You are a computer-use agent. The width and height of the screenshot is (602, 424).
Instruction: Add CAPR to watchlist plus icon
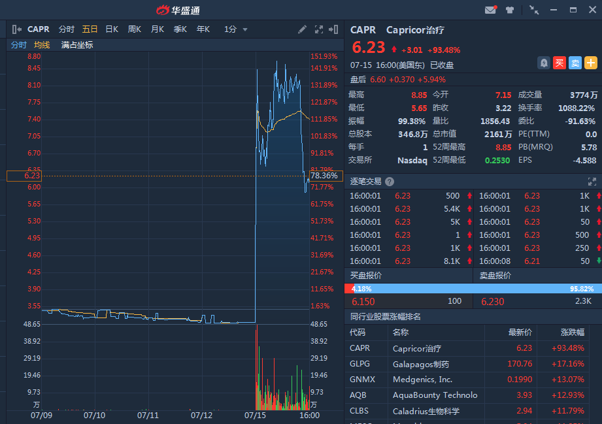tap(591, 63)
